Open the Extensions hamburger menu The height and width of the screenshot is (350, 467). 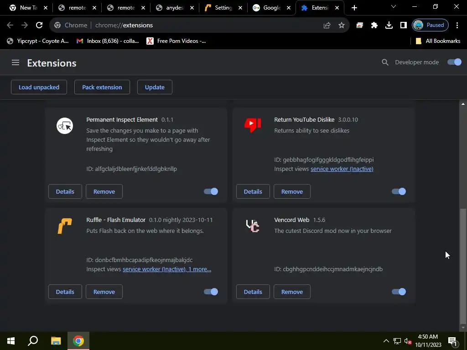16,62
